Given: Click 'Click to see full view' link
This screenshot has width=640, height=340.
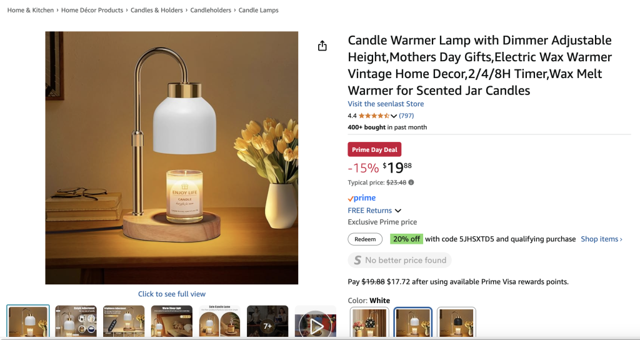Looking at the screenshot, I should point(172,294).
